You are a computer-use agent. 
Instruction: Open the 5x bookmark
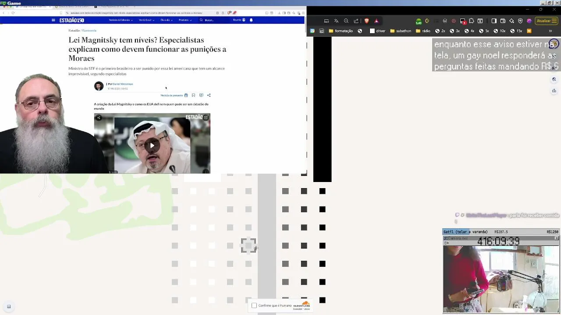484,31
